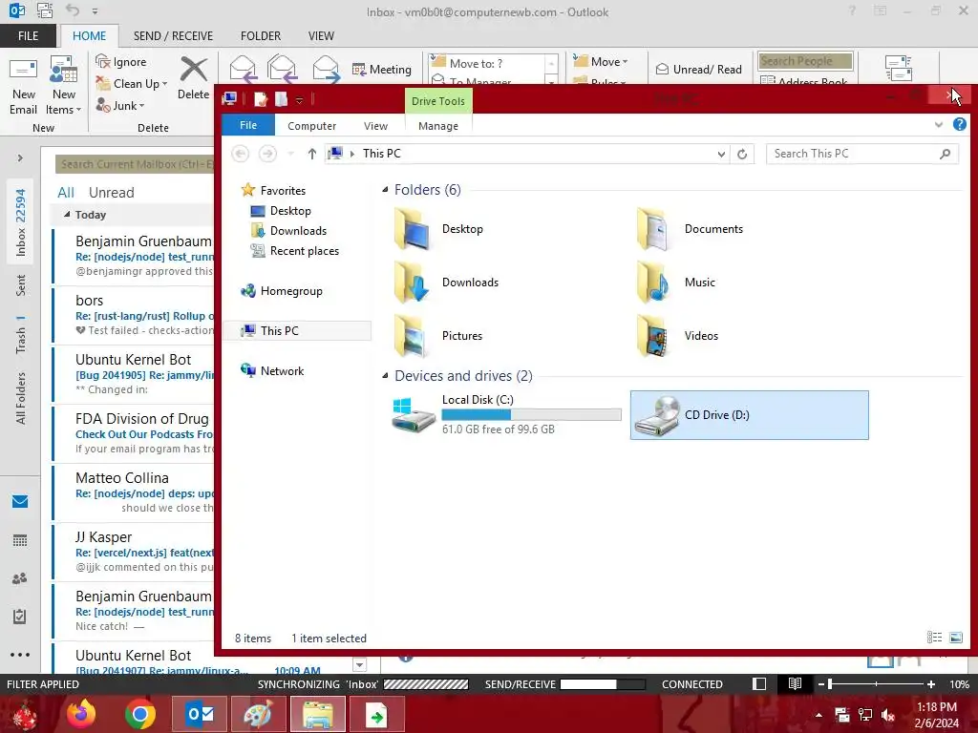Click Explorer refresh button

[741, 154]
